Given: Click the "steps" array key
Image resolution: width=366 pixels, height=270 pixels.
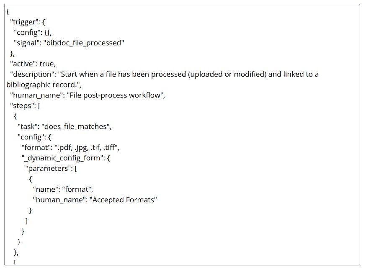Looking at the screenshot, I should (x=23, y=106).
